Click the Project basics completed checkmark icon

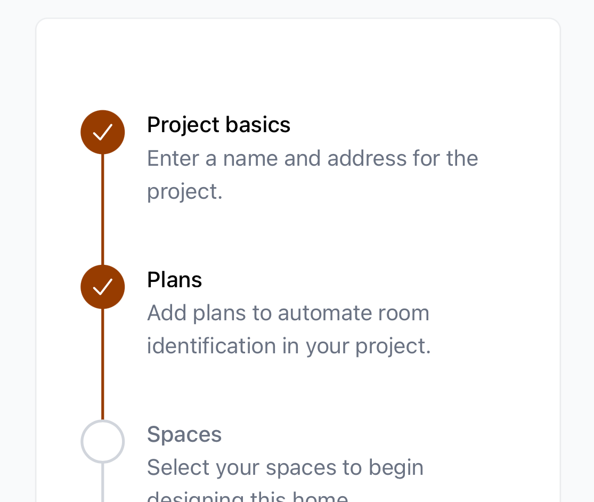pos(103,132)
